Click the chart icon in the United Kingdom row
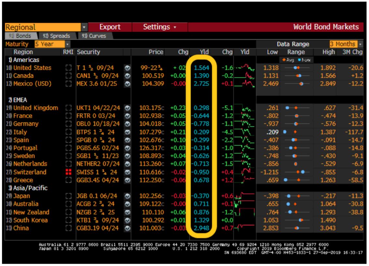The height and width of the screenshot is (266, 369). (x=127, y=108)
